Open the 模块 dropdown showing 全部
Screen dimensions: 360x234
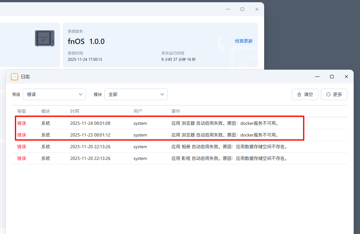[x=136, y=94]
